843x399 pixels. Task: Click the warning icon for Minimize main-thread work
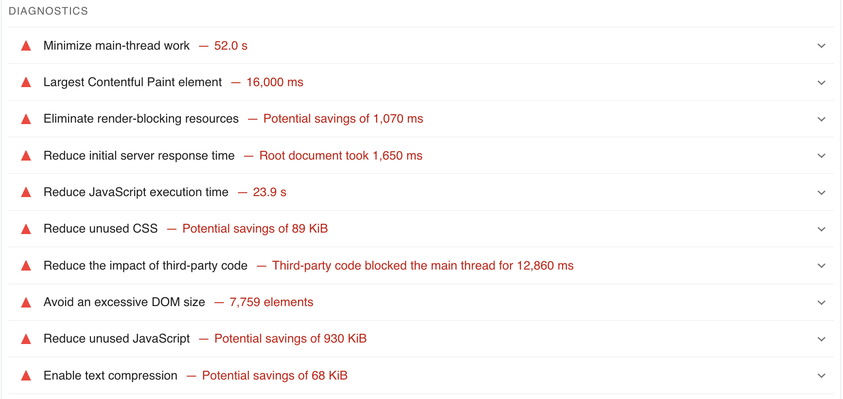(26, 45)
